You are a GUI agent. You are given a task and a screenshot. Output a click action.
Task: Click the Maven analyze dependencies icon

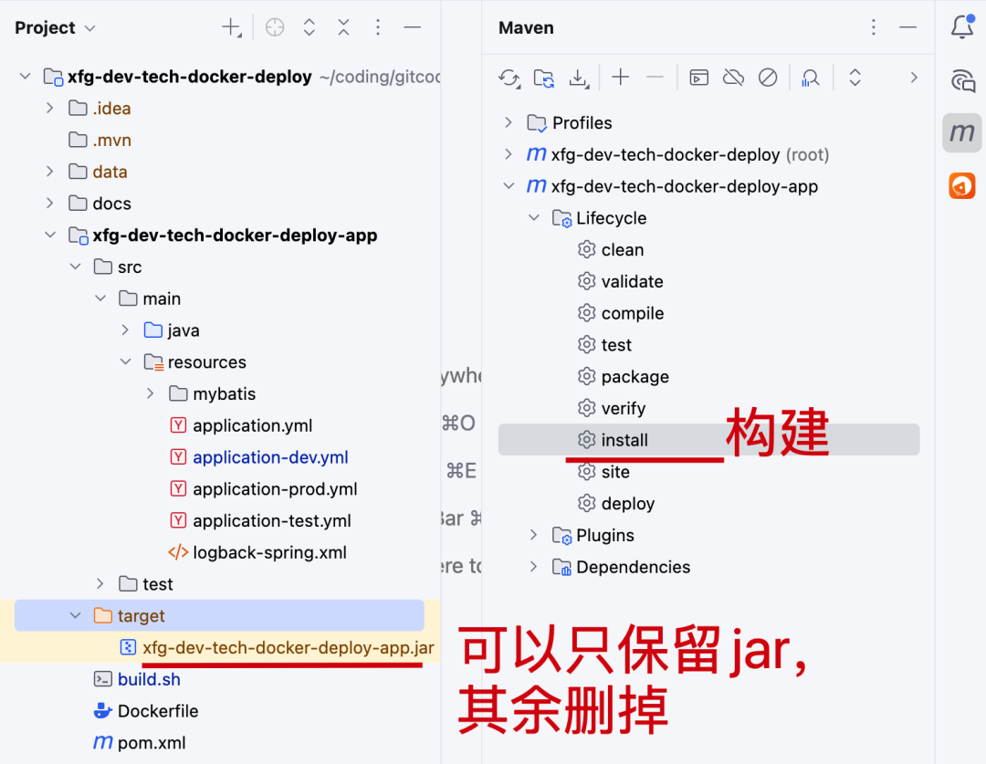coord(810,78)
